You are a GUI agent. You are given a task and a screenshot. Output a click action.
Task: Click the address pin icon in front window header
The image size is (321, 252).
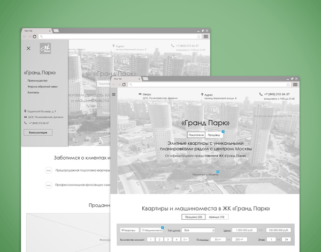[202, 94]
